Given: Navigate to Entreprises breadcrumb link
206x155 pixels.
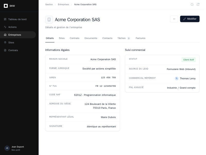Looking at the screenshot, I should (x=63, y=4).
